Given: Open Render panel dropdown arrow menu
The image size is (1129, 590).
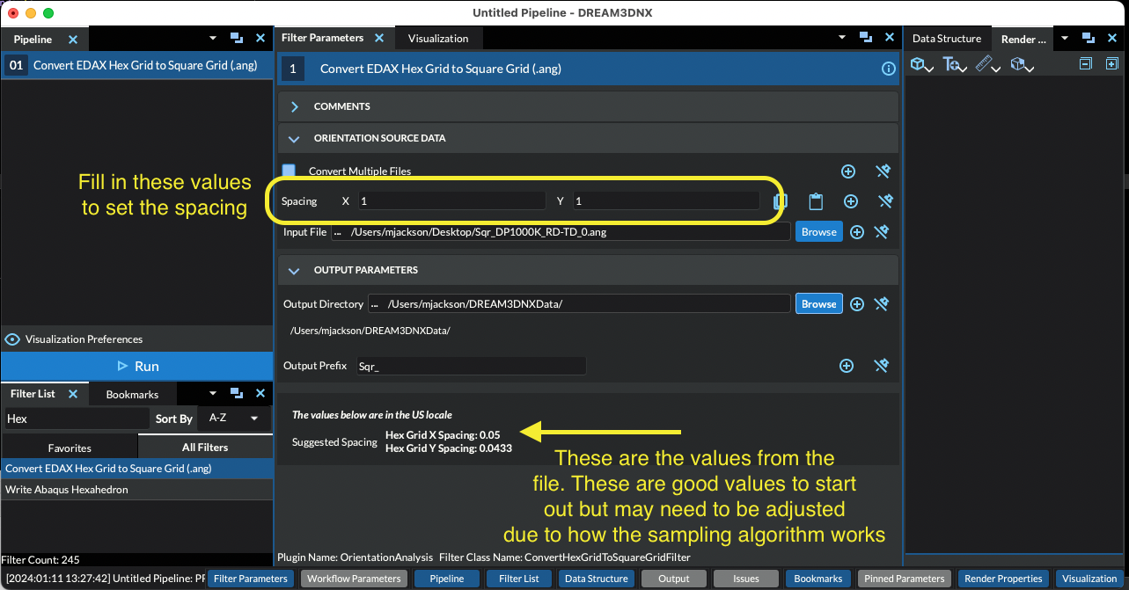Looking at the screenshot, I should point(1065,38).
